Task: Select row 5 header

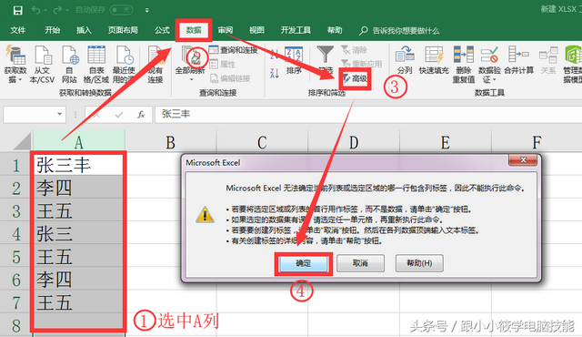Action: point(16,257)
